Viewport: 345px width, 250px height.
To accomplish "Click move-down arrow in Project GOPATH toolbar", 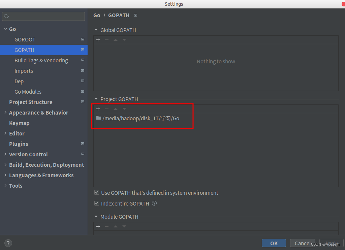I will tap(124, 109).
